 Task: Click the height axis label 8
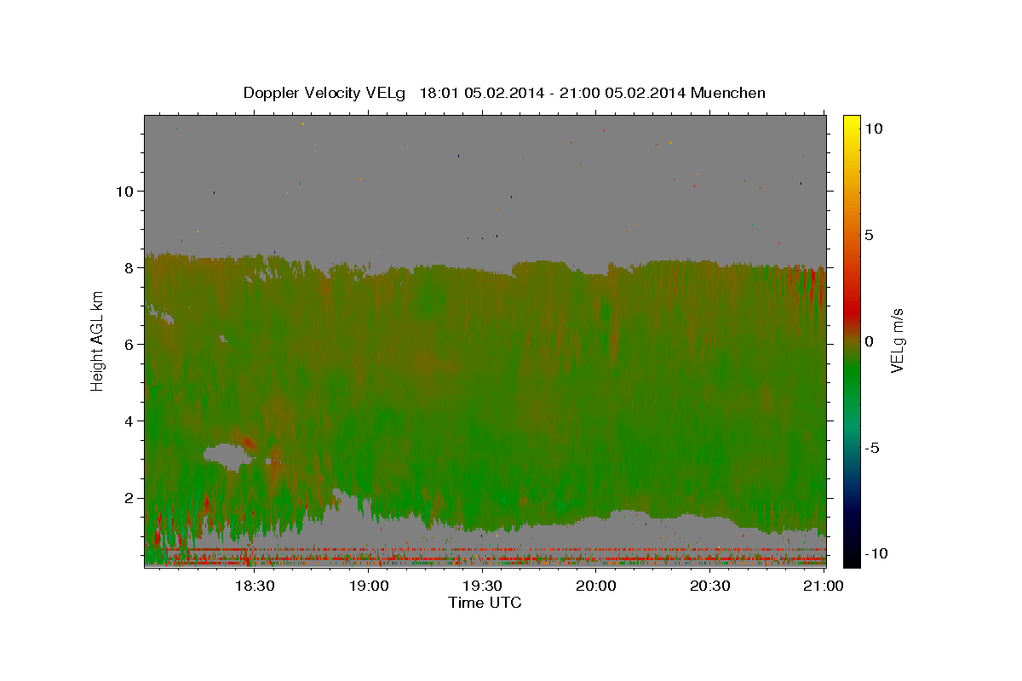[x=130, y=267]
